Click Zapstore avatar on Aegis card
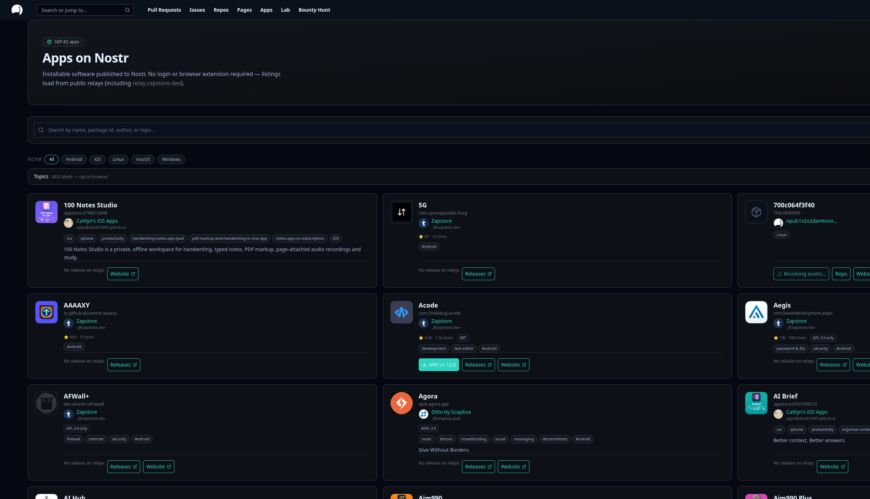The width and height of the screenshot is (870, 499). [778, 323]
